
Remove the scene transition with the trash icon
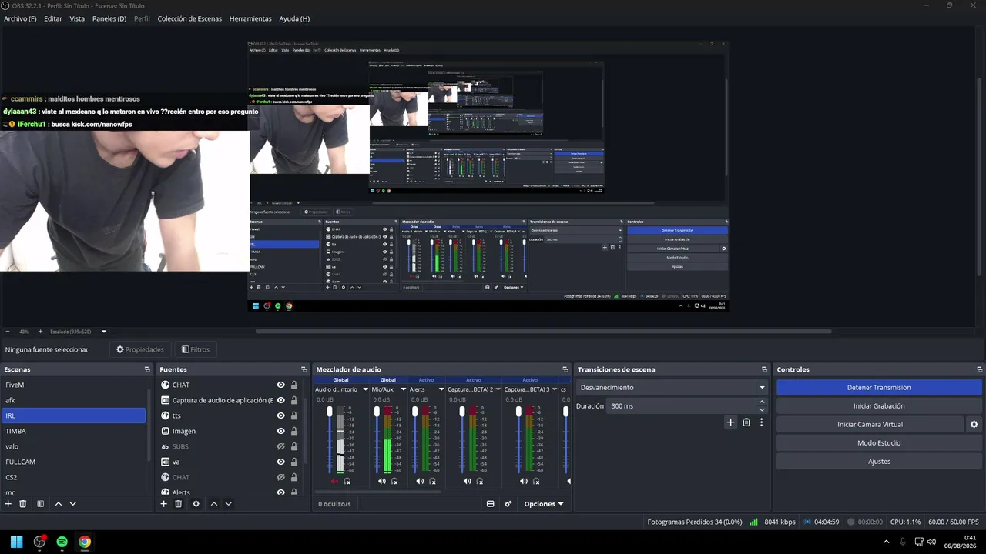(746, 422)
